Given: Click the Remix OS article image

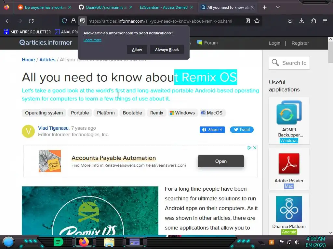Looking at the screenshot, I should point(90,211).
